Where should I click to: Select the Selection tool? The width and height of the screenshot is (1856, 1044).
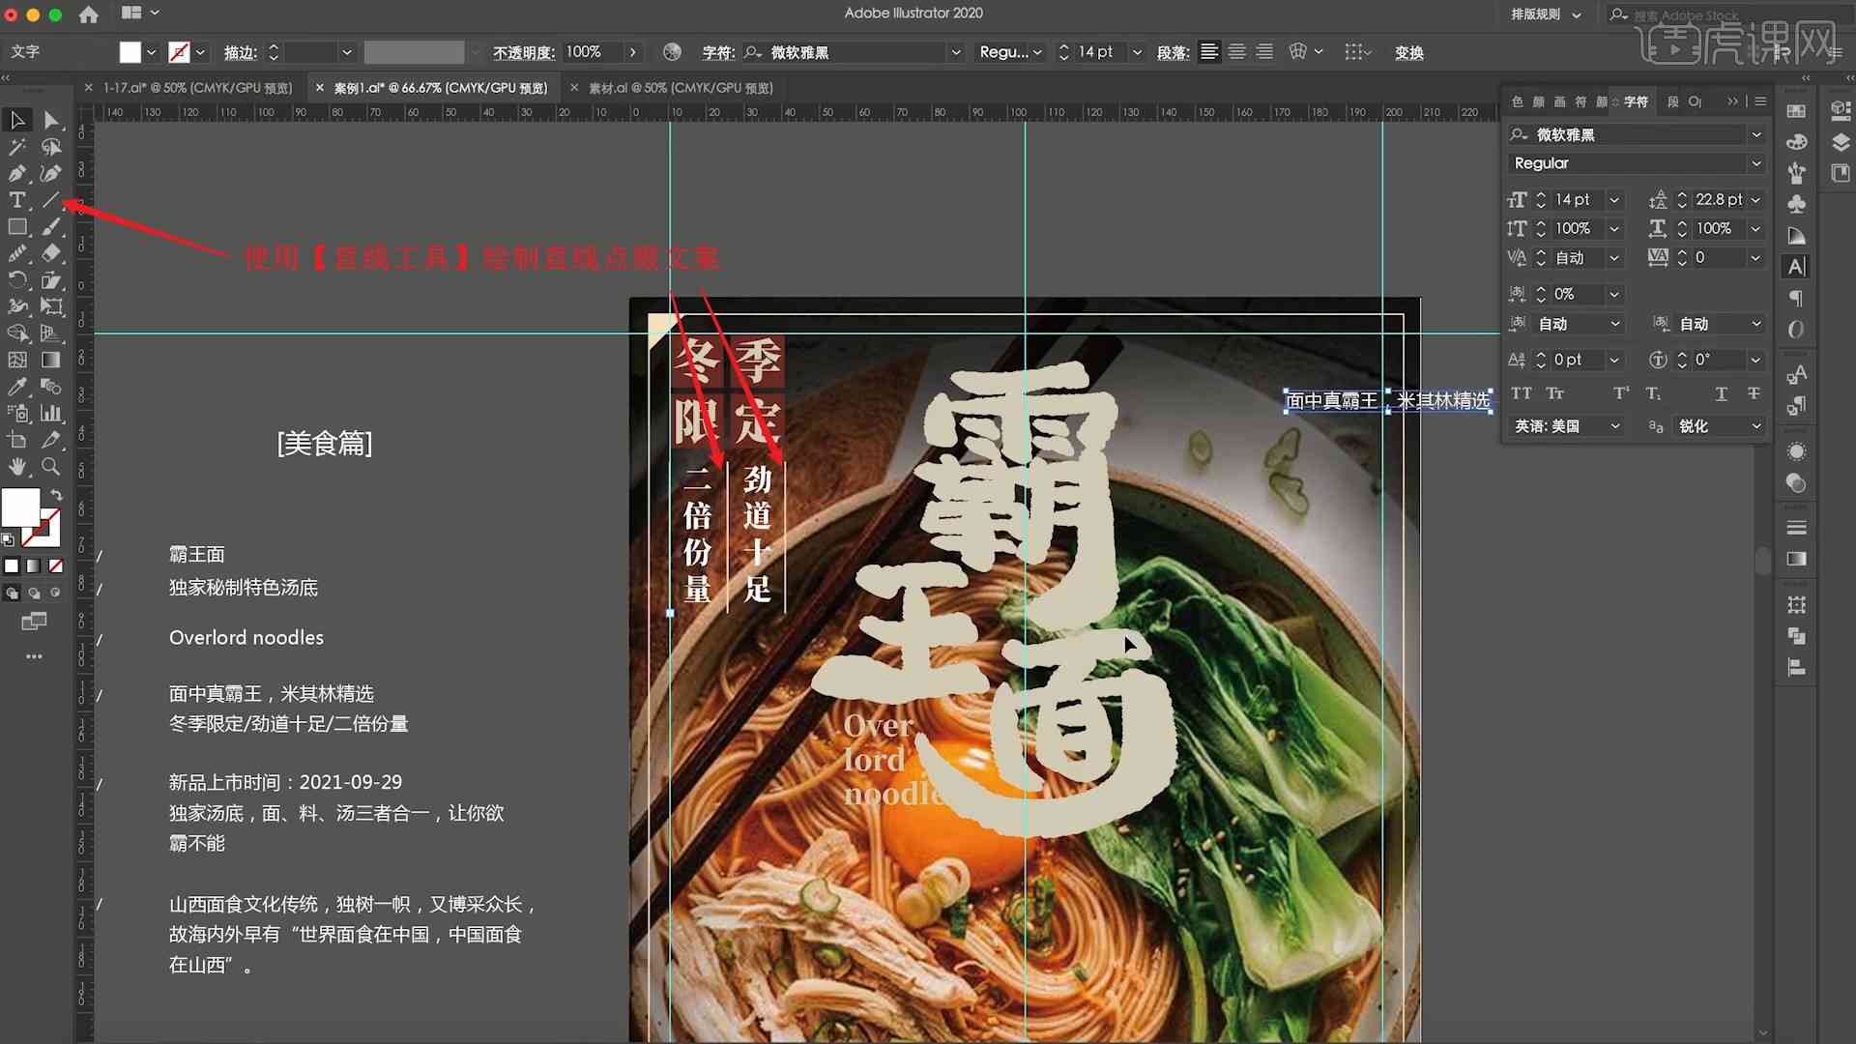coord(17,120)
